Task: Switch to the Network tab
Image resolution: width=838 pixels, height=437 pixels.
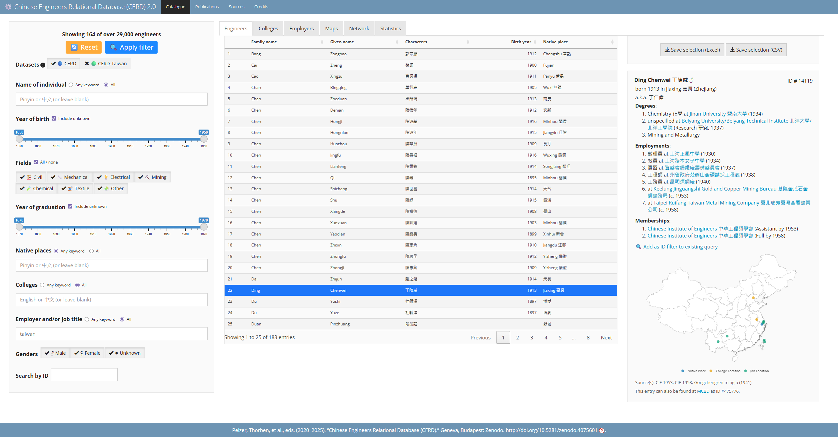Action: point(359,29)
